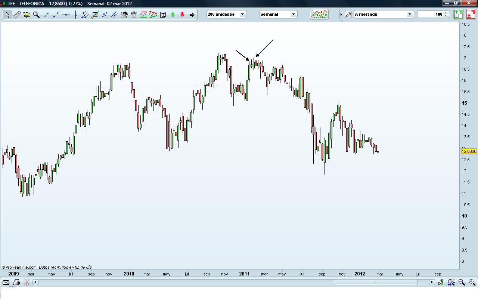Open the A mercado order type dropdown
The width and height of the screenshot is (478, 299).
coord(383,14)
